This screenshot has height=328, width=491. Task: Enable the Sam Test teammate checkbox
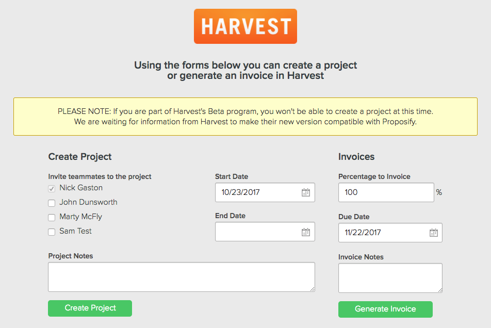(x=52, y=232)
